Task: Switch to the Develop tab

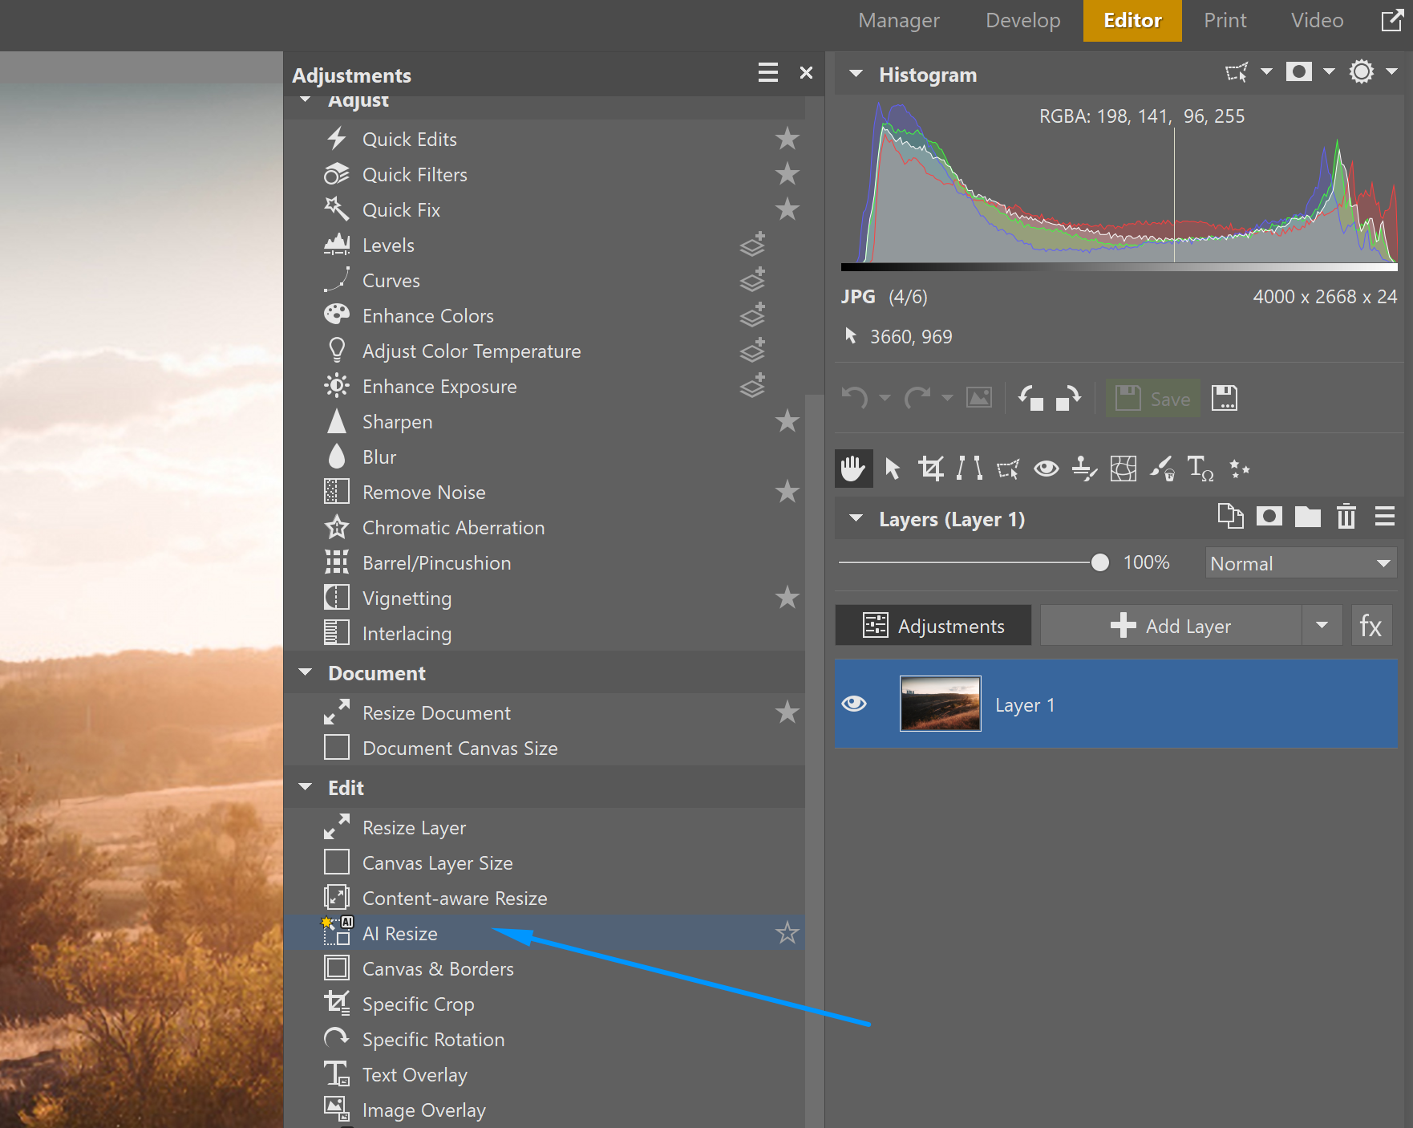Action: pos(1022,20)
